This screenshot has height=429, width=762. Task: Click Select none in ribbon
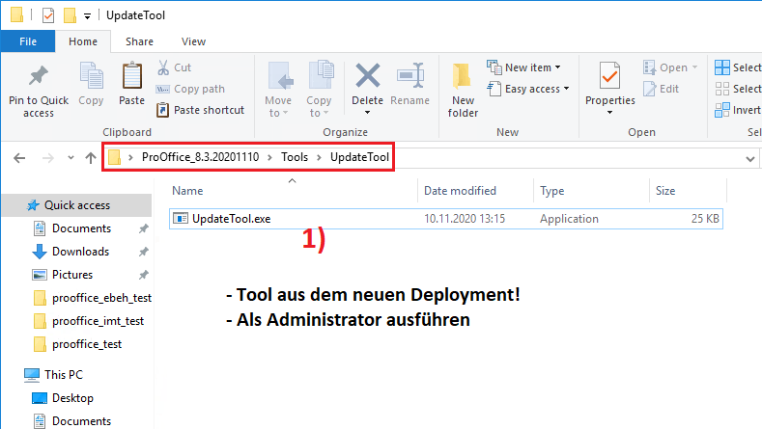tap(738, 89)
